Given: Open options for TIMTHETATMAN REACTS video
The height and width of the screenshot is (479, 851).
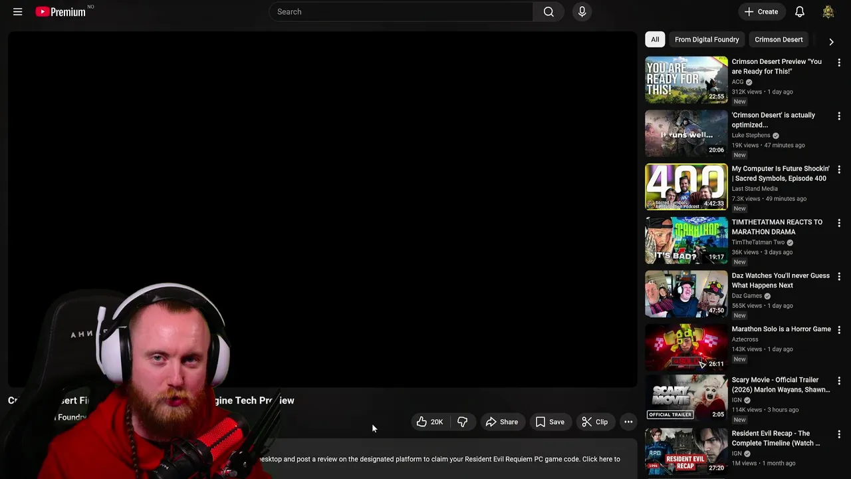Looking at the screenshot, I should click(839, 223).
